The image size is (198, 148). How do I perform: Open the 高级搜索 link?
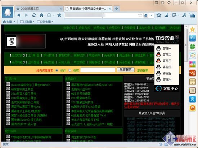(x=143, y=70)
